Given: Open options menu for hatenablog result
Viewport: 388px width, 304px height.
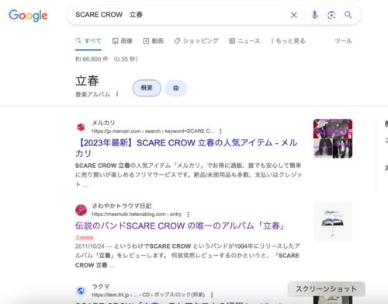Looking at the screenshot, I should point(188,215).
